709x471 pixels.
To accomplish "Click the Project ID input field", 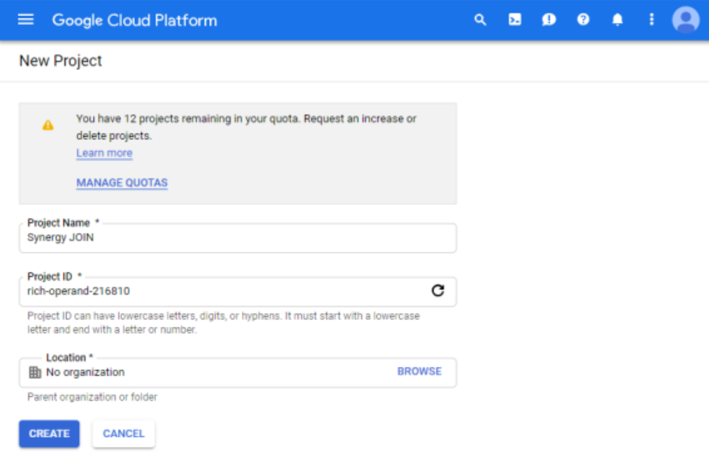I will (x=238, y=292).
